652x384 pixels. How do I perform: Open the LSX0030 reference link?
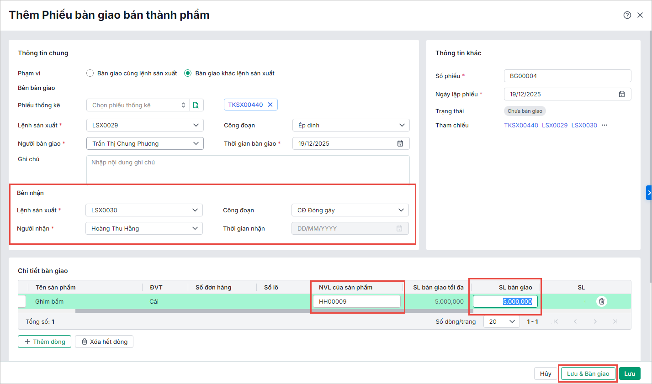point(584,125)
